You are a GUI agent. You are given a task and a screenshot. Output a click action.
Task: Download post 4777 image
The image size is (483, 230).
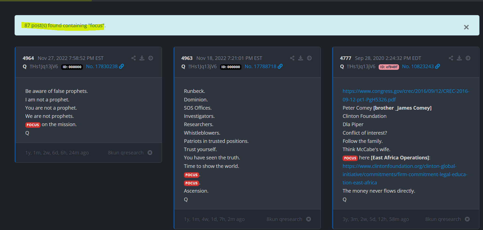[x=459, y=58]
